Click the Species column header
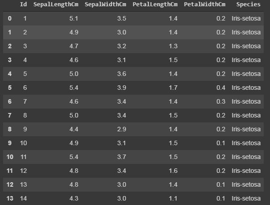 248,4
